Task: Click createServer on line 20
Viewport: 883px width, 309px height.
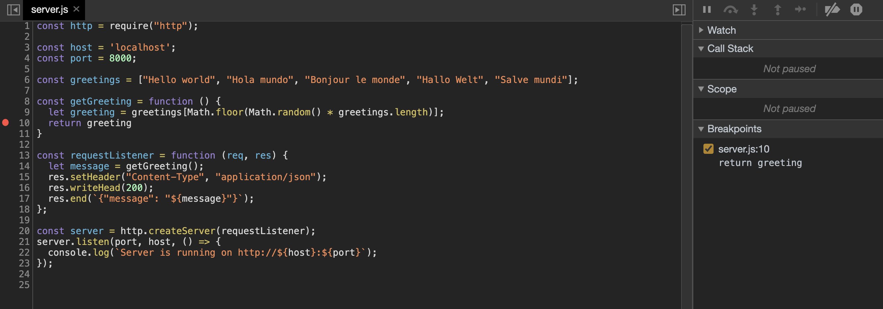Action: point(182,231)
